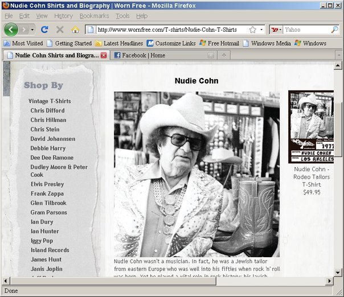The width and height of the screenshot is (344, 297).
Task: Open the History menu
Action: pos(64,16)
